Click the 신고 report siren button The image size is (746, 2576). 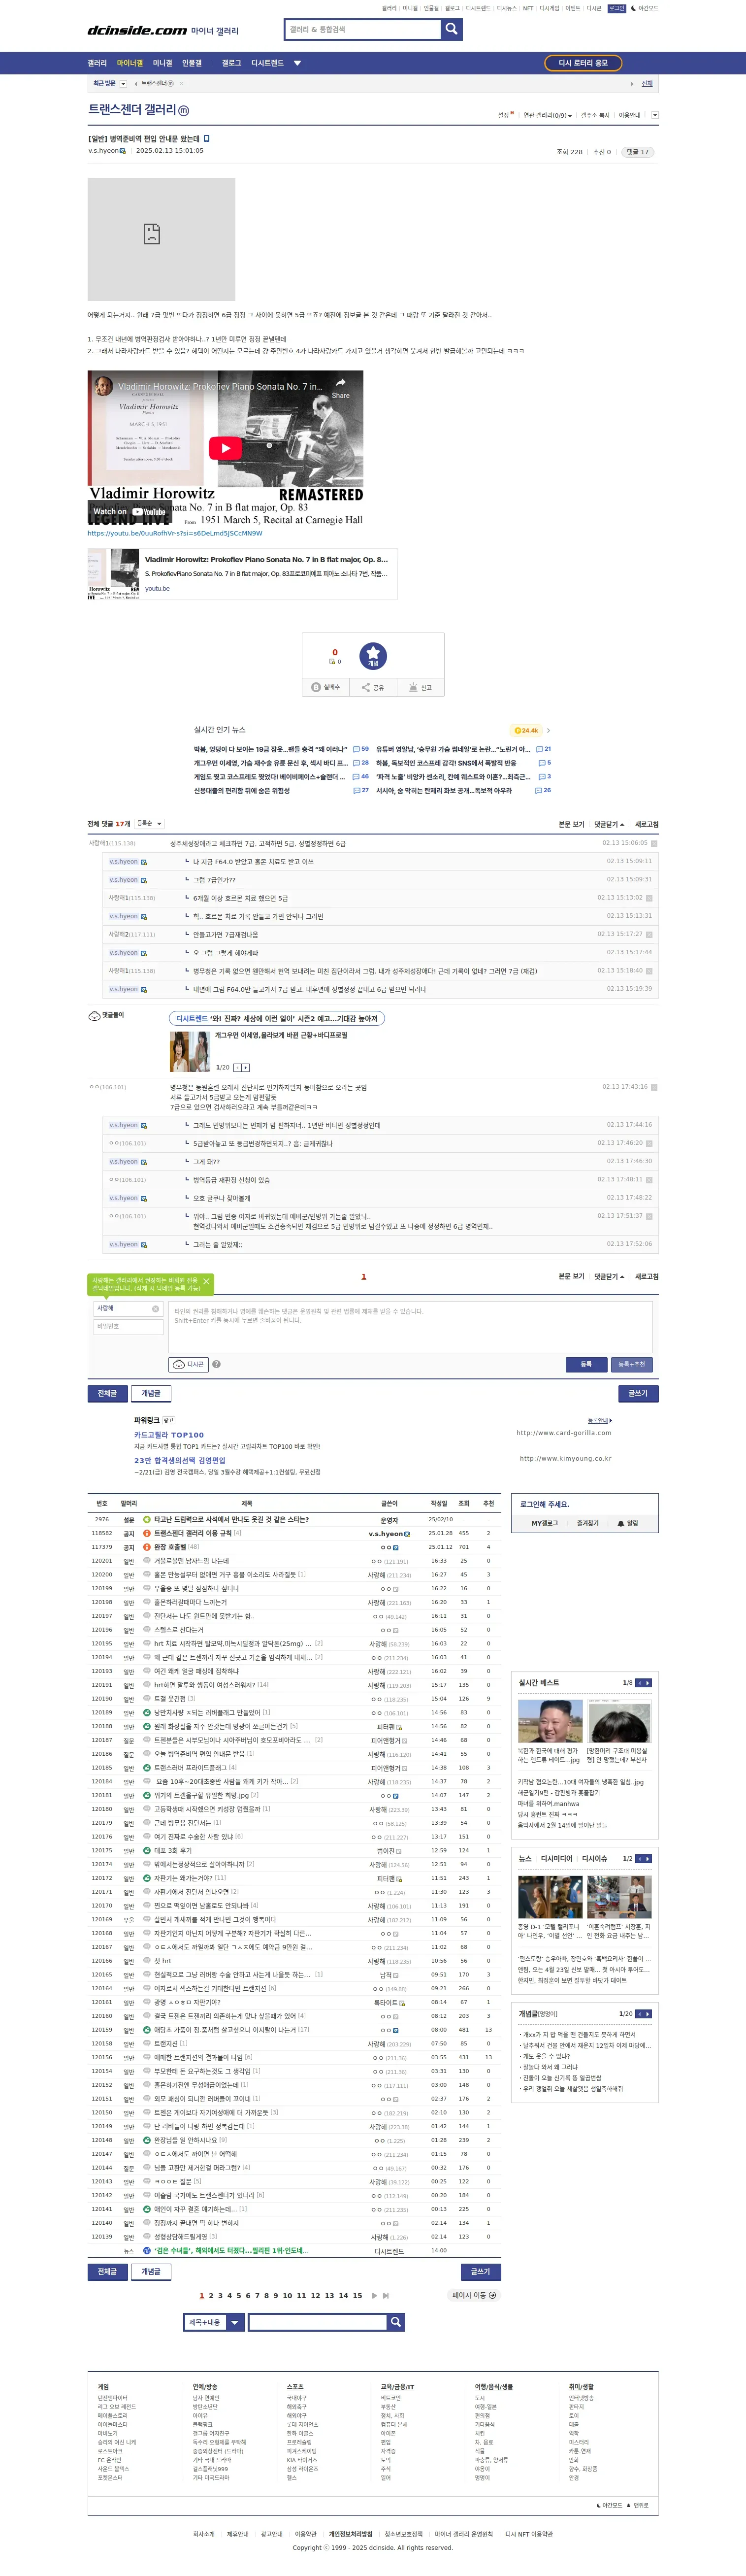[420, 687]
